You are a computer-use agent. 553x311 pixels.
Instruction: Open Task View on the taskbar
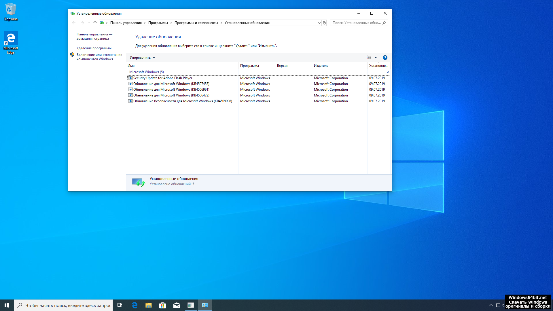point(120,305)
